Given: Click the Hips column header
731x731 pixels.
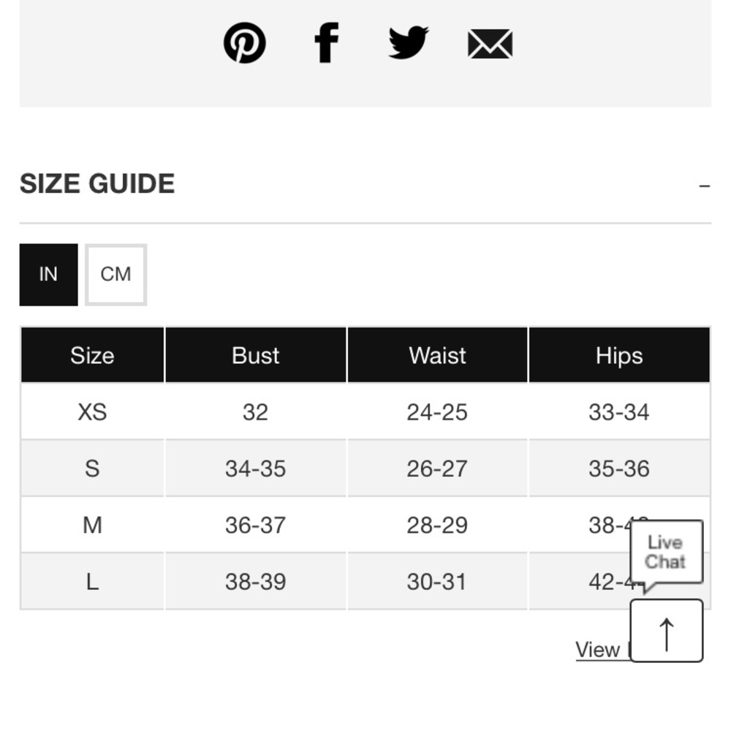Looking at the screenshot, I should (619, 355).
